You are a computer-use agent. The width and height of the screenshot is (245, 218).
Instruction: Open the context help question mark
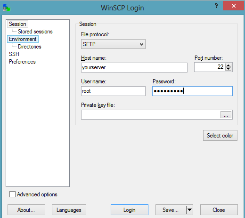216,6
